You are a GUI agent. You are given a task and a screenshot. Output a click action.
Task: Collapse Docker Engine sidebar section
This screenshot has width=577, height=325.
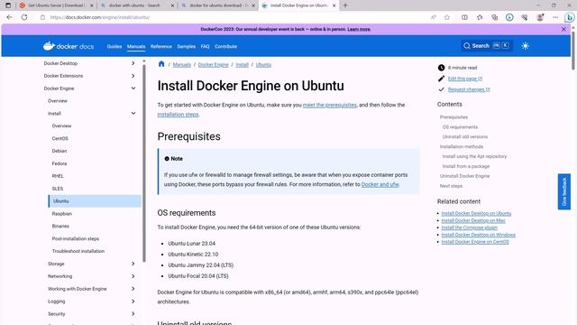click(133, 88)
